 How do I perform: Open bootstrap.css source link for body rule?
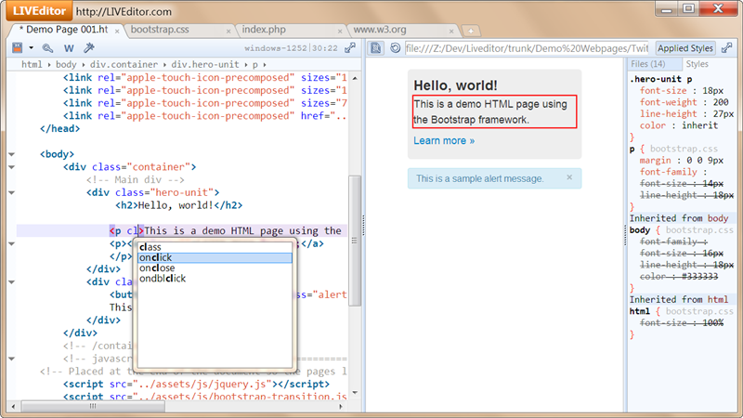point(699,229)
